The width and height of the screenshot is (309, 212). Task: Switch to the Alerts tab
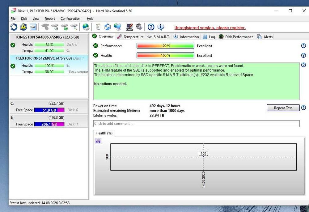265,37
